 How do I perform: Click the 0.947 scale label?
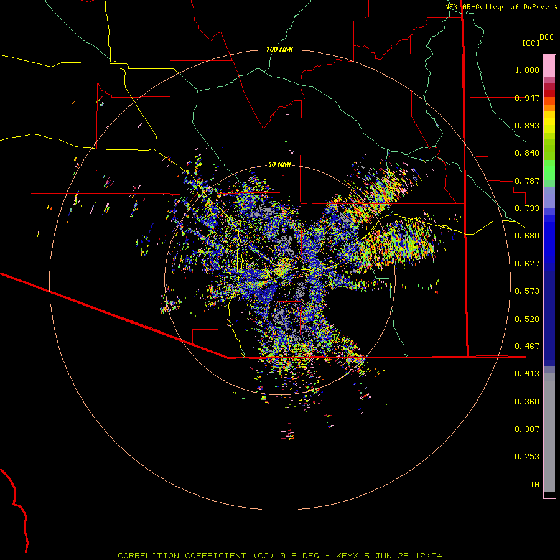pos(527,98)
